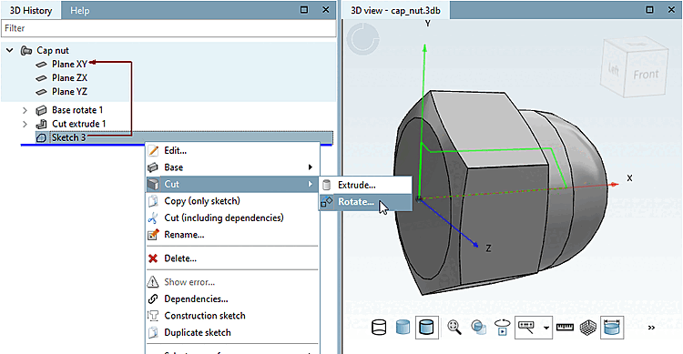Close the 3D view panel

coord(671,10)
